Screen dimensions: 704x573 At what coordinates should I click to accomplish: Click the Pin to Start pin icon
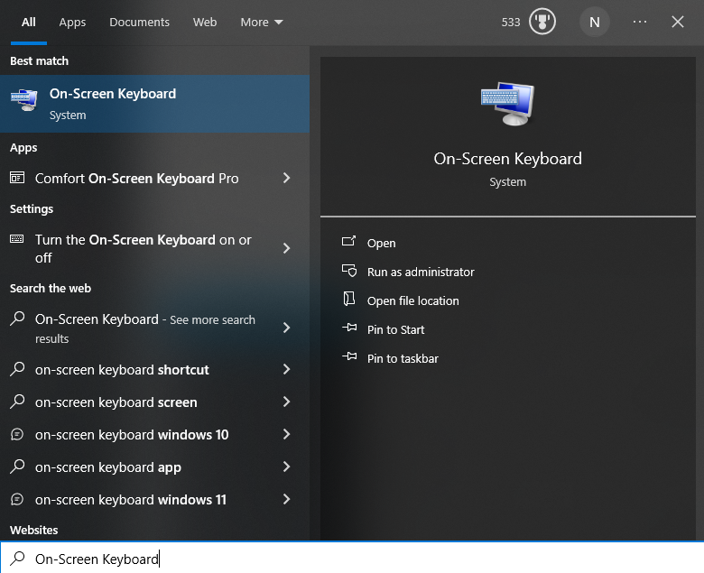[349, 329]
